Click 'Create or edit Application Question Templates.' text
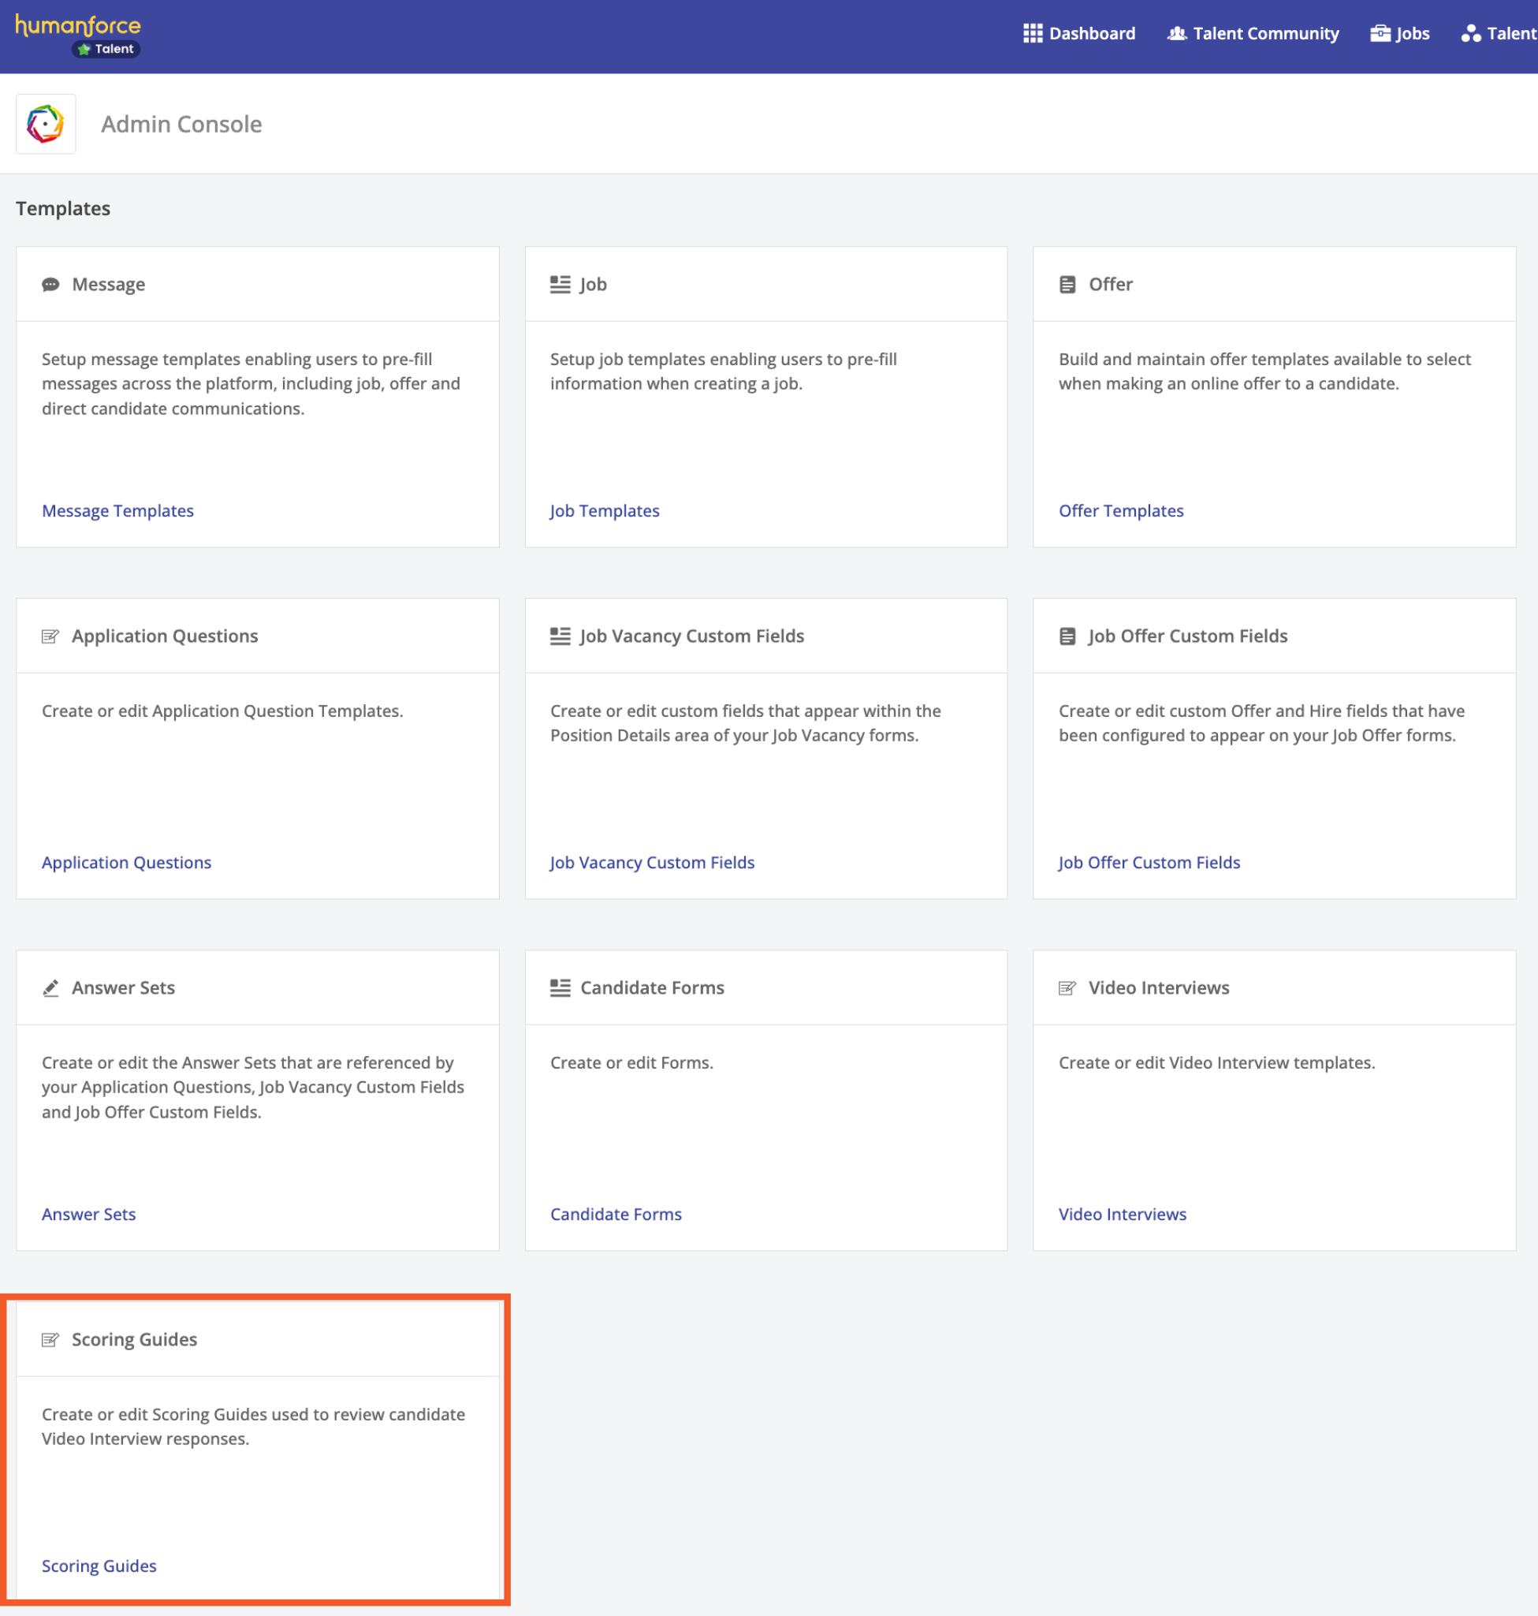The height and width of the screenshot is (1616, 1538). pos(223,711)
